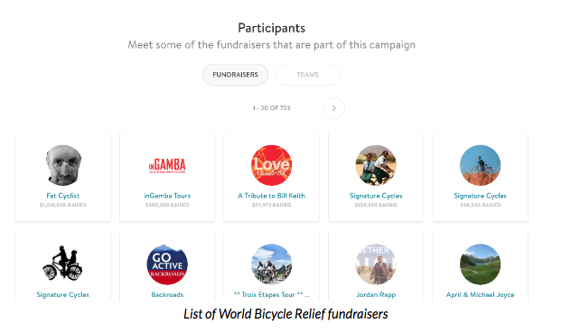Click A Tribute to Bill Keith link
The height and width of the screenshot is (333, 580).
[272, 196]
